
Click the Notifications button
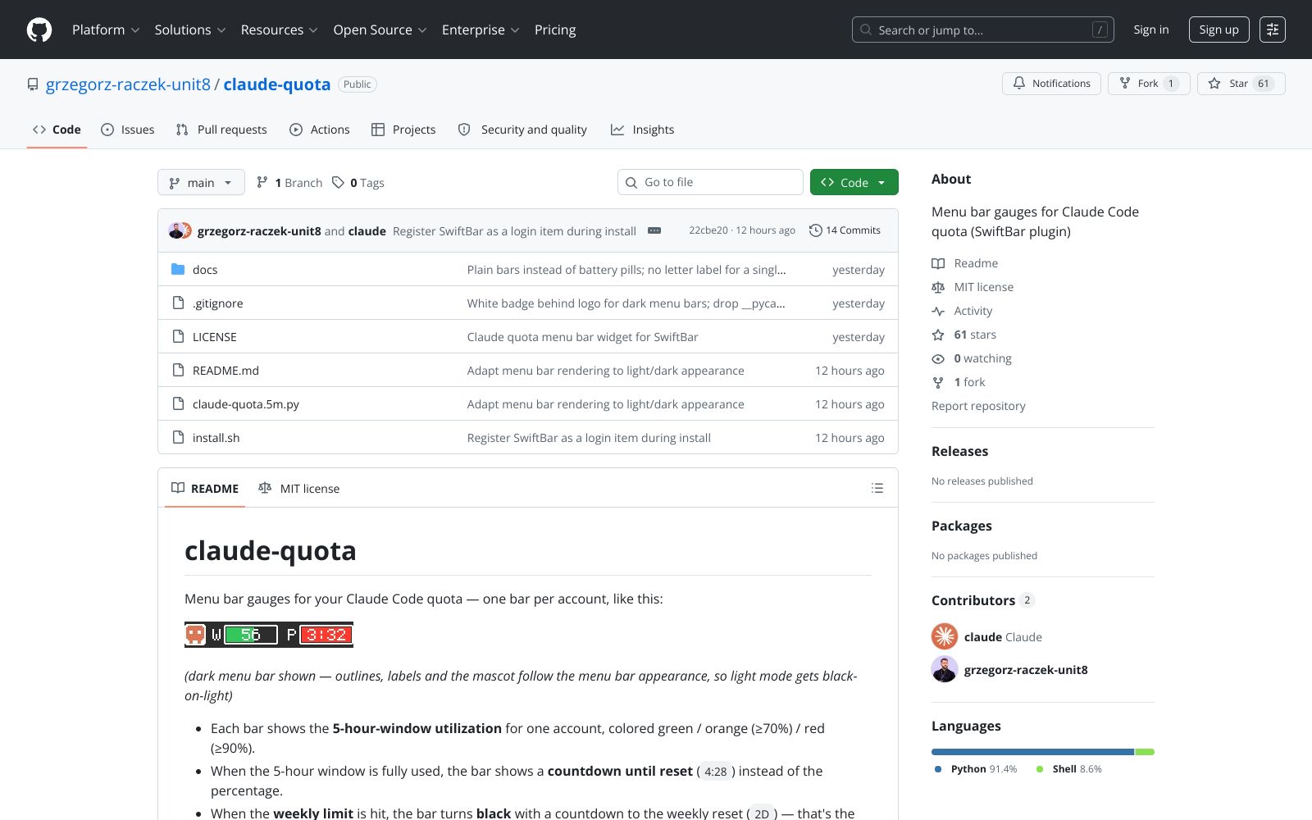pyautogui.click(x=1051, y=84)
